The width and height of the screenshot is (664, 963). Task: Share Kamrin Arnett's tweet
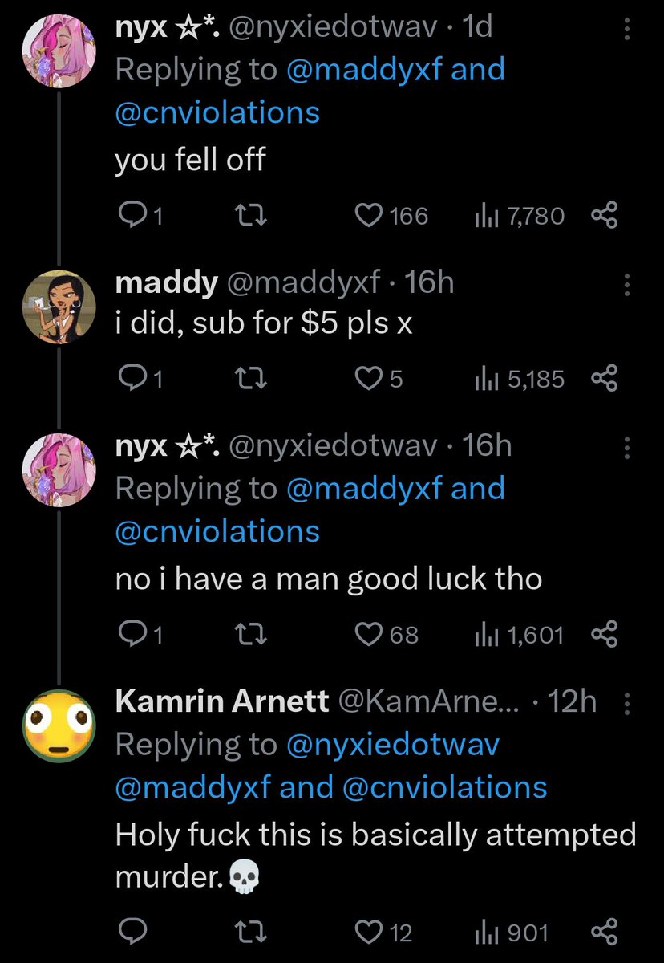click(605, 932)
